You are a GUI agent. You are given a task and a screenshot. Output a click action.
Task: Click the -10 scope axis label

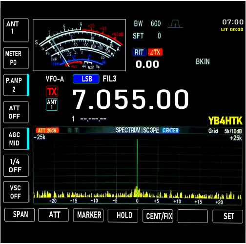click(x=94, y=201)
